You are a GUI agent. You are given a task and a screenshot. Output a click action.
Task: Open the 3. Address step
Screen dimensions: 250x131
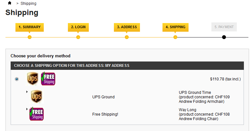click(127, 27)
